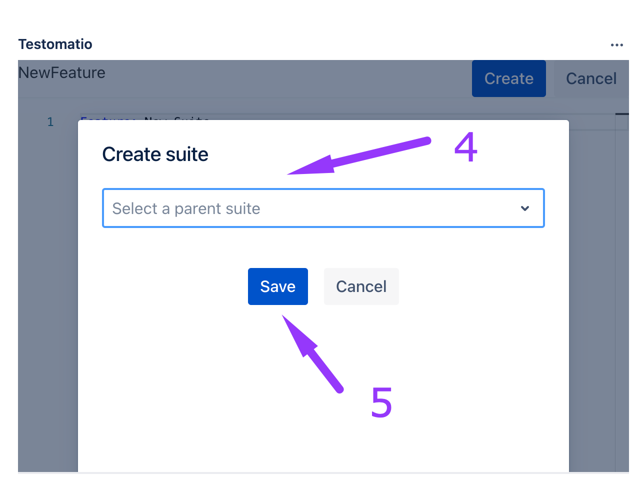Click the purple number 4 annotation
Screen dimensions: 640x482
click(465, 147)
